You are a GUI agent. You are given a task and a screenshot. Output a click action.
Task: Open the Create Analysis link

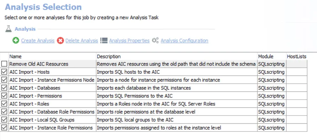coord(38,40)
